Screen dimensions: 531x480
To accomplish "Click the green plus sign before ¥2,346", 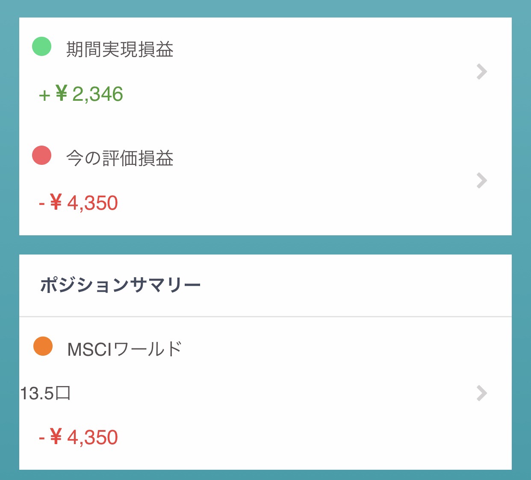I will (44, 95).
